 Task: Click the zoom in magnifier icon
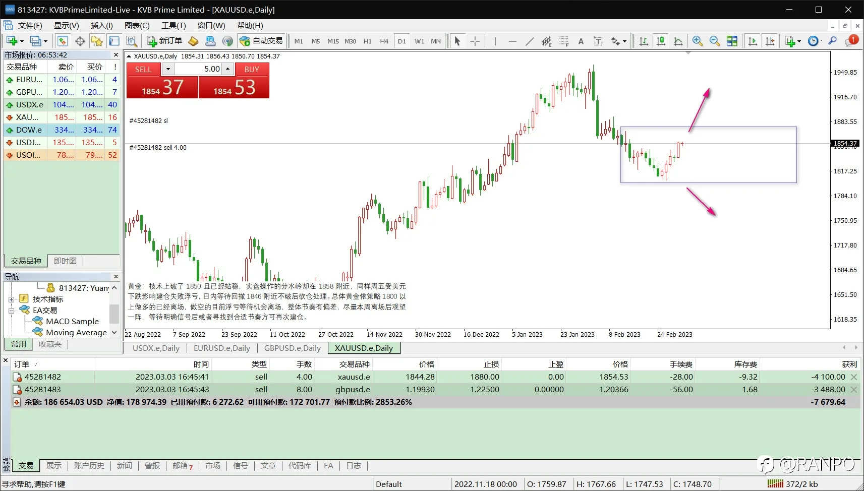pyautogui.click(x=698, y=41)
